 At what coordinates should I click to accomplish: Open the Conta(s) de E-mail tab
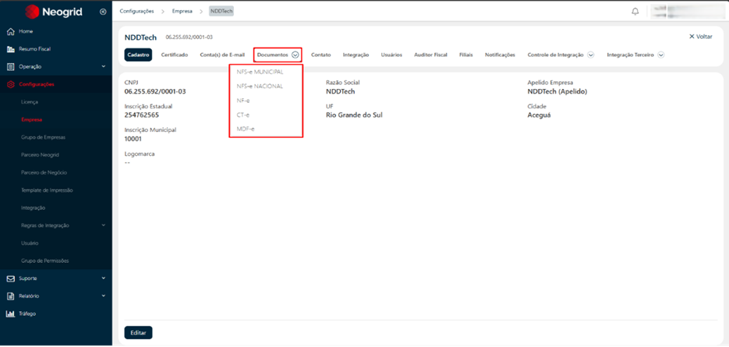click(222, 55)
